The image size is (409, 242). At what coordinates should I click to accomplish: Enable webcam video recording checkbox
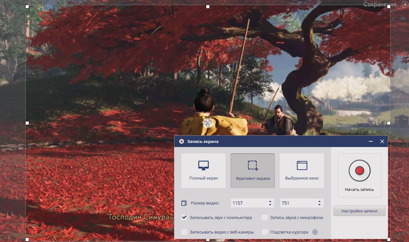coord(184,232)
